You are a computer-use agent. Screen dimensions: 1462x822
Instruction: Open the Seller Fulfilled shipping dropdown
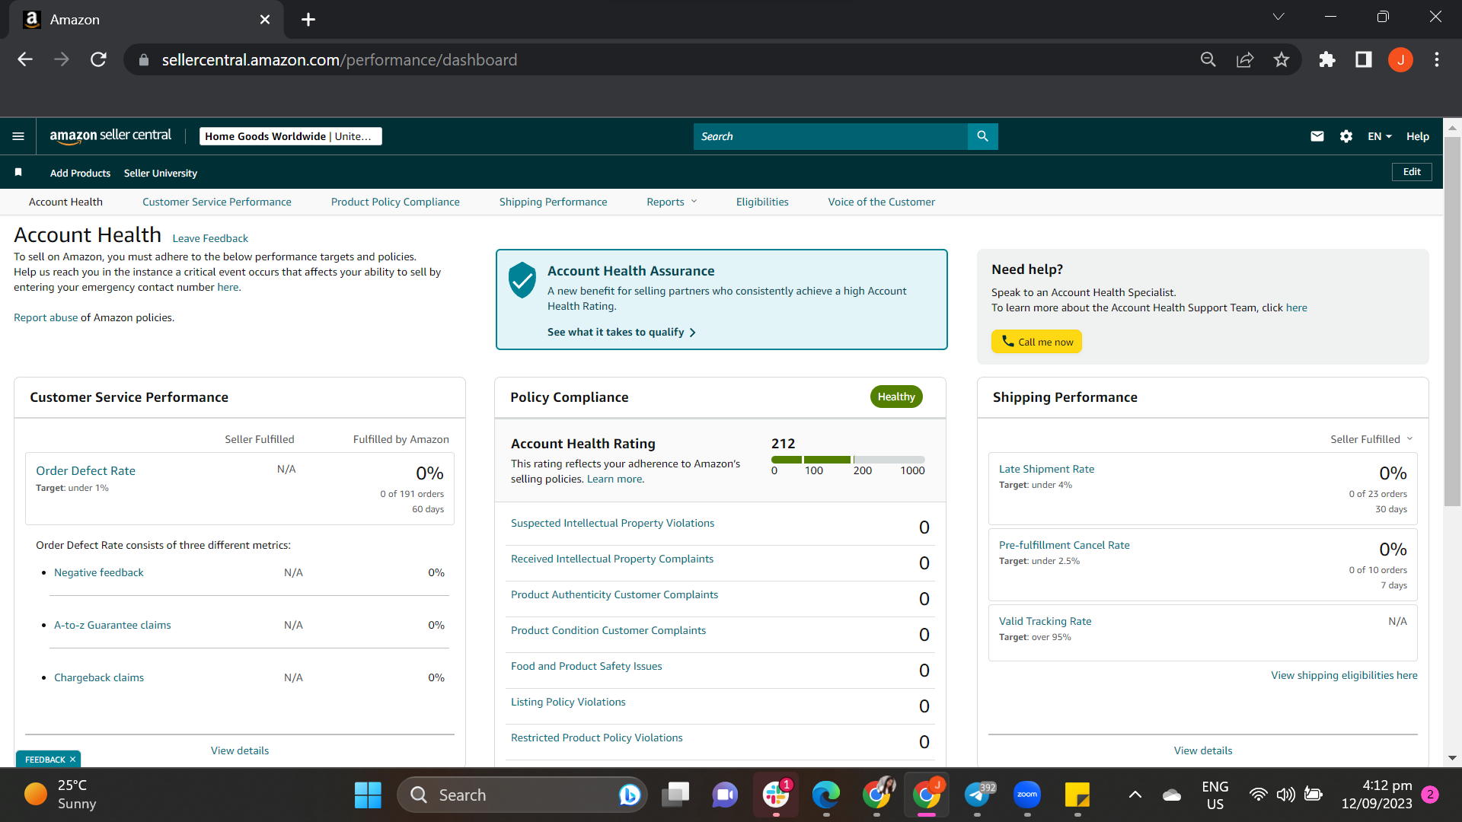click(1371, 439)
